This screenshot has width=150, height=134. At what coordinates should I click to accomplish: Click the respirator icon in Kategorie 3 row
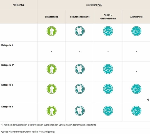(136, 89)
